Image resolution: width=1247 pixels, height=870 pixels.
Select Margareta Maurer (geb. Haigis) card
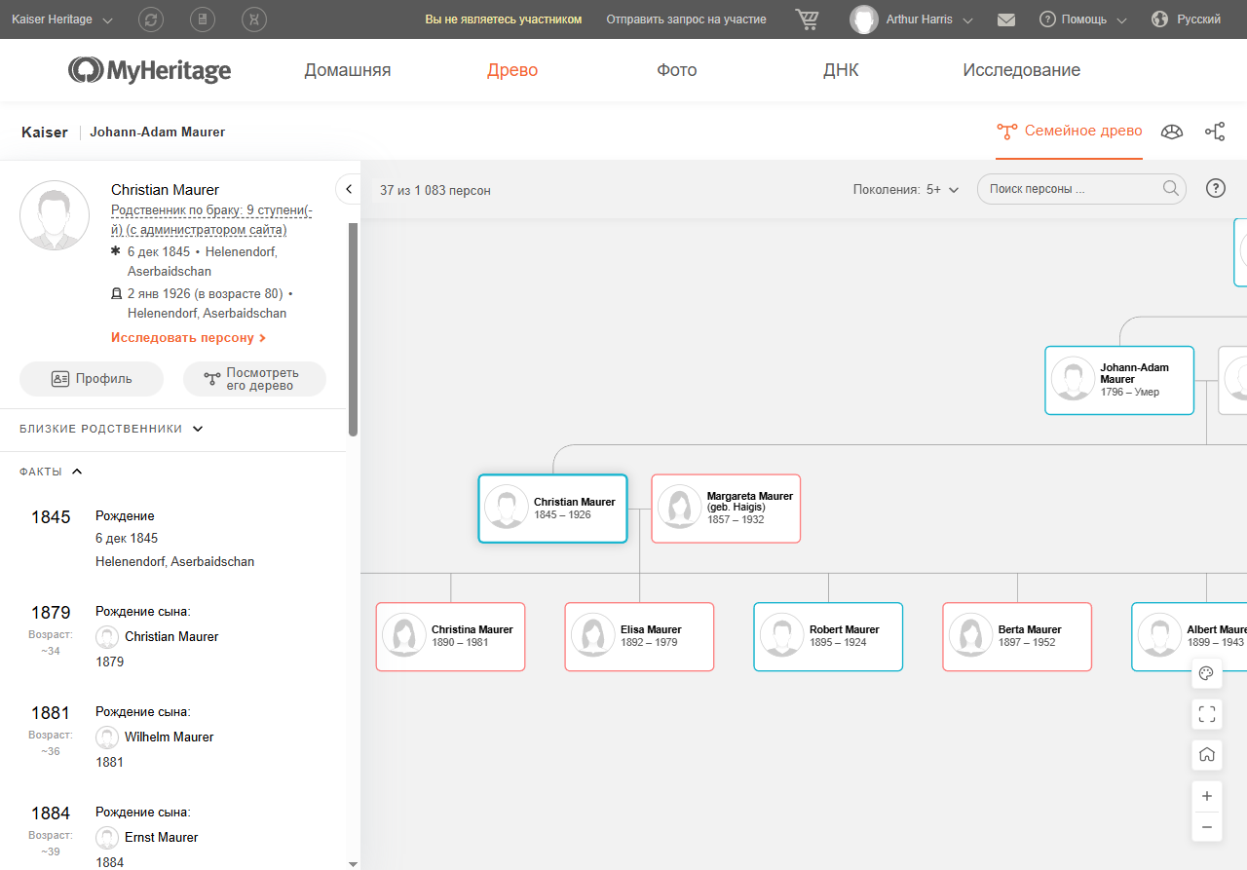(726, 509)
